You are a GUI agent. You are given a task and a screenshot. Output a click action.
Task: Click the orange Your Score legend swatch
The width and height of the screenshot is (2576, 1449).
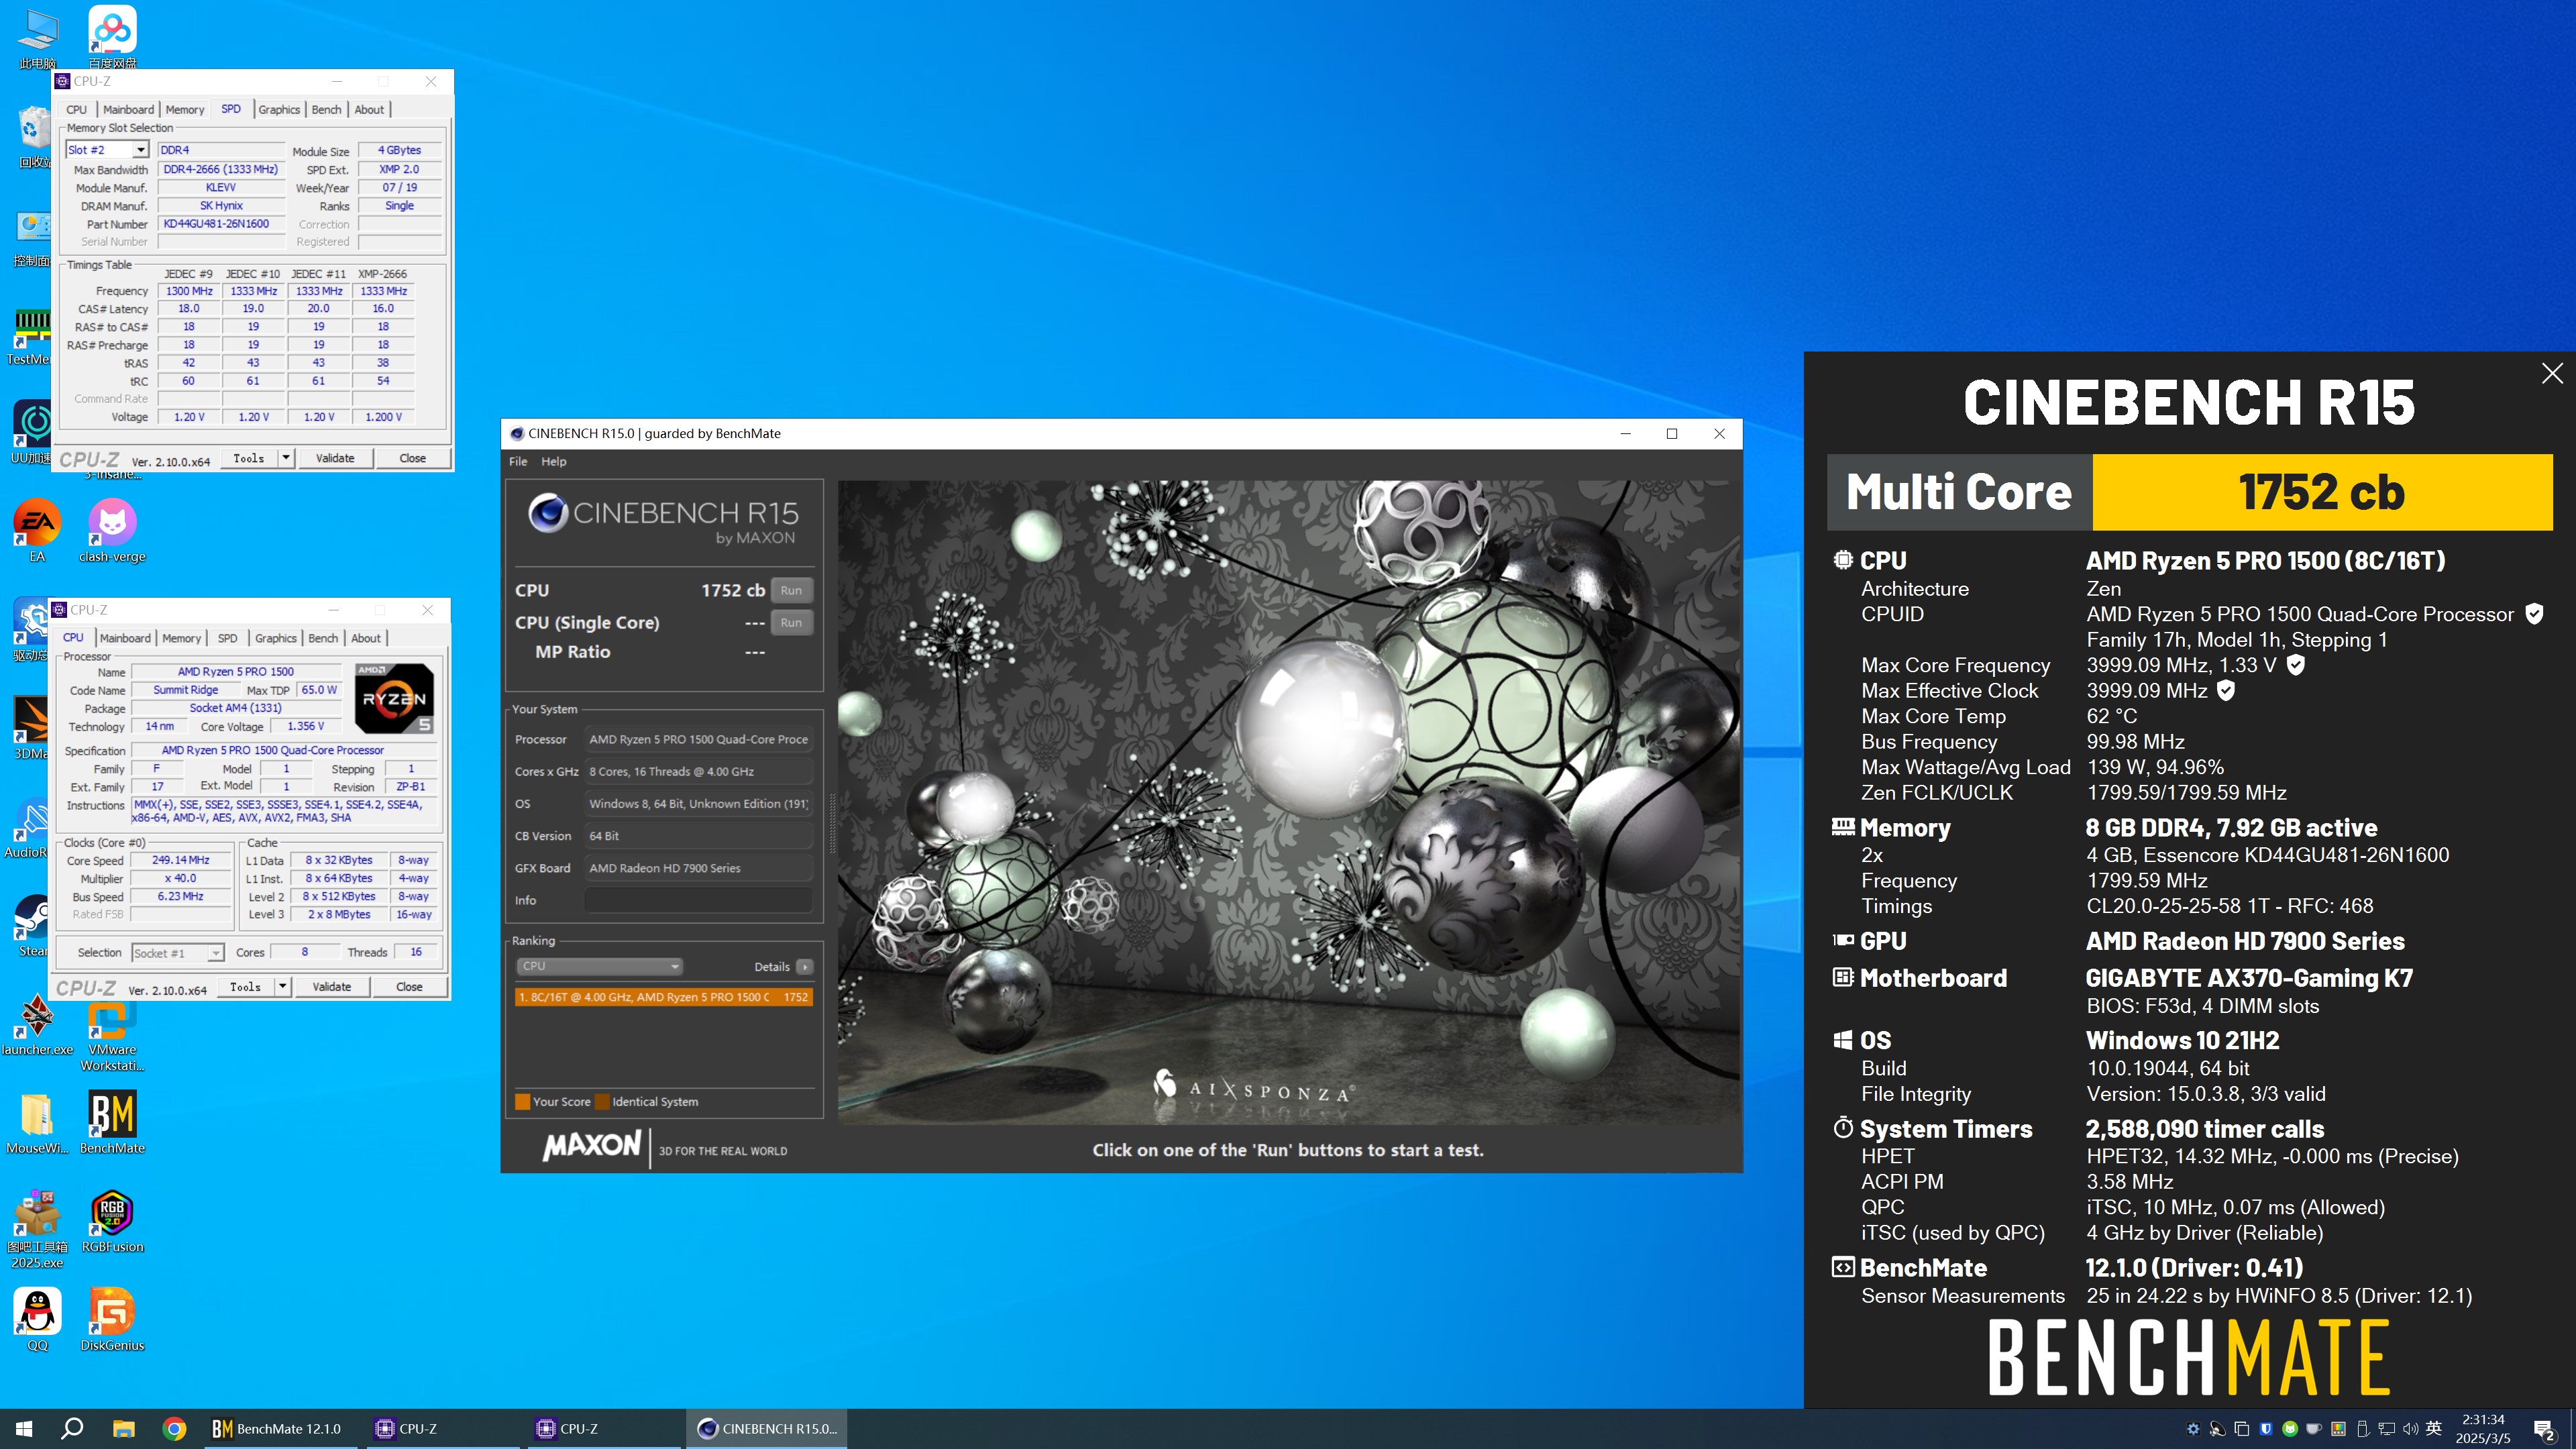[x=522, y=1101]
